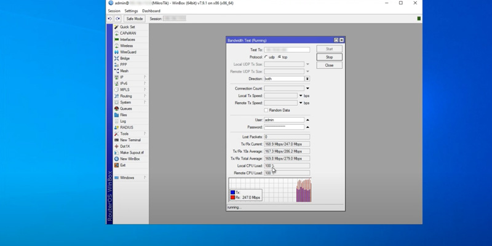Expand the Local Tx Speed arrow
Screen dimensions: 492x246
(x=301, y=96)
